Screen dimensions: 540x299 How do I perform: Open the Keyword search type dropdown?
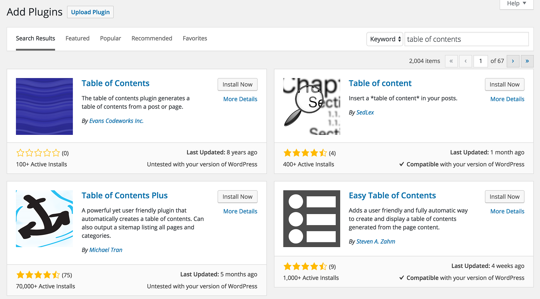point(385,39)
